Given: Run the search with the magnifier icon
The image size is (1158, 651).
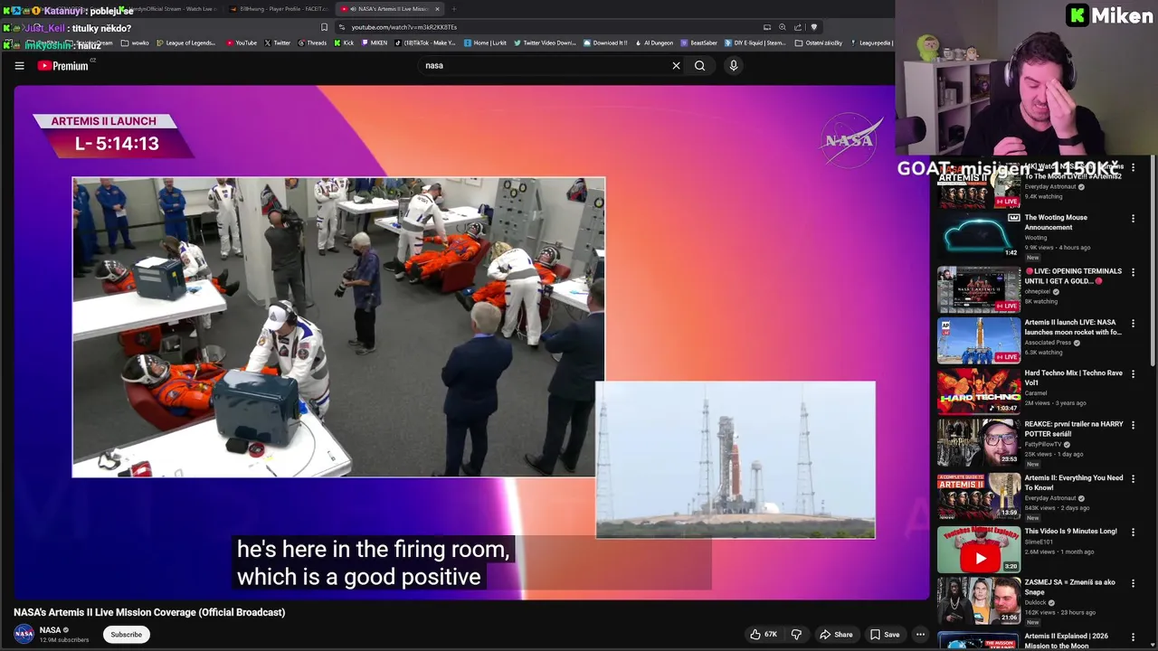Looking at the screenshot, I should click(699, 66).
